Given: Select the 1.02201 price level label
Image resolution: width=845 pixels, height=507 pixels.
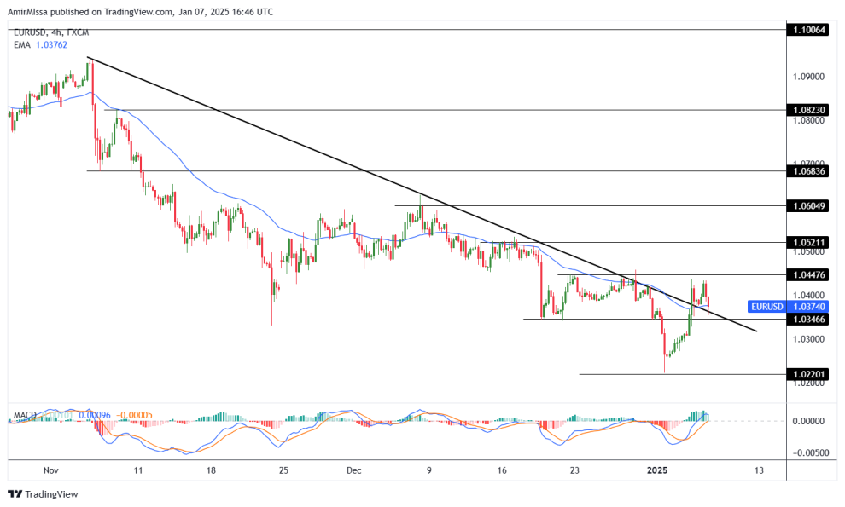Looking at the screenshot, I should (x=807, y=375).
